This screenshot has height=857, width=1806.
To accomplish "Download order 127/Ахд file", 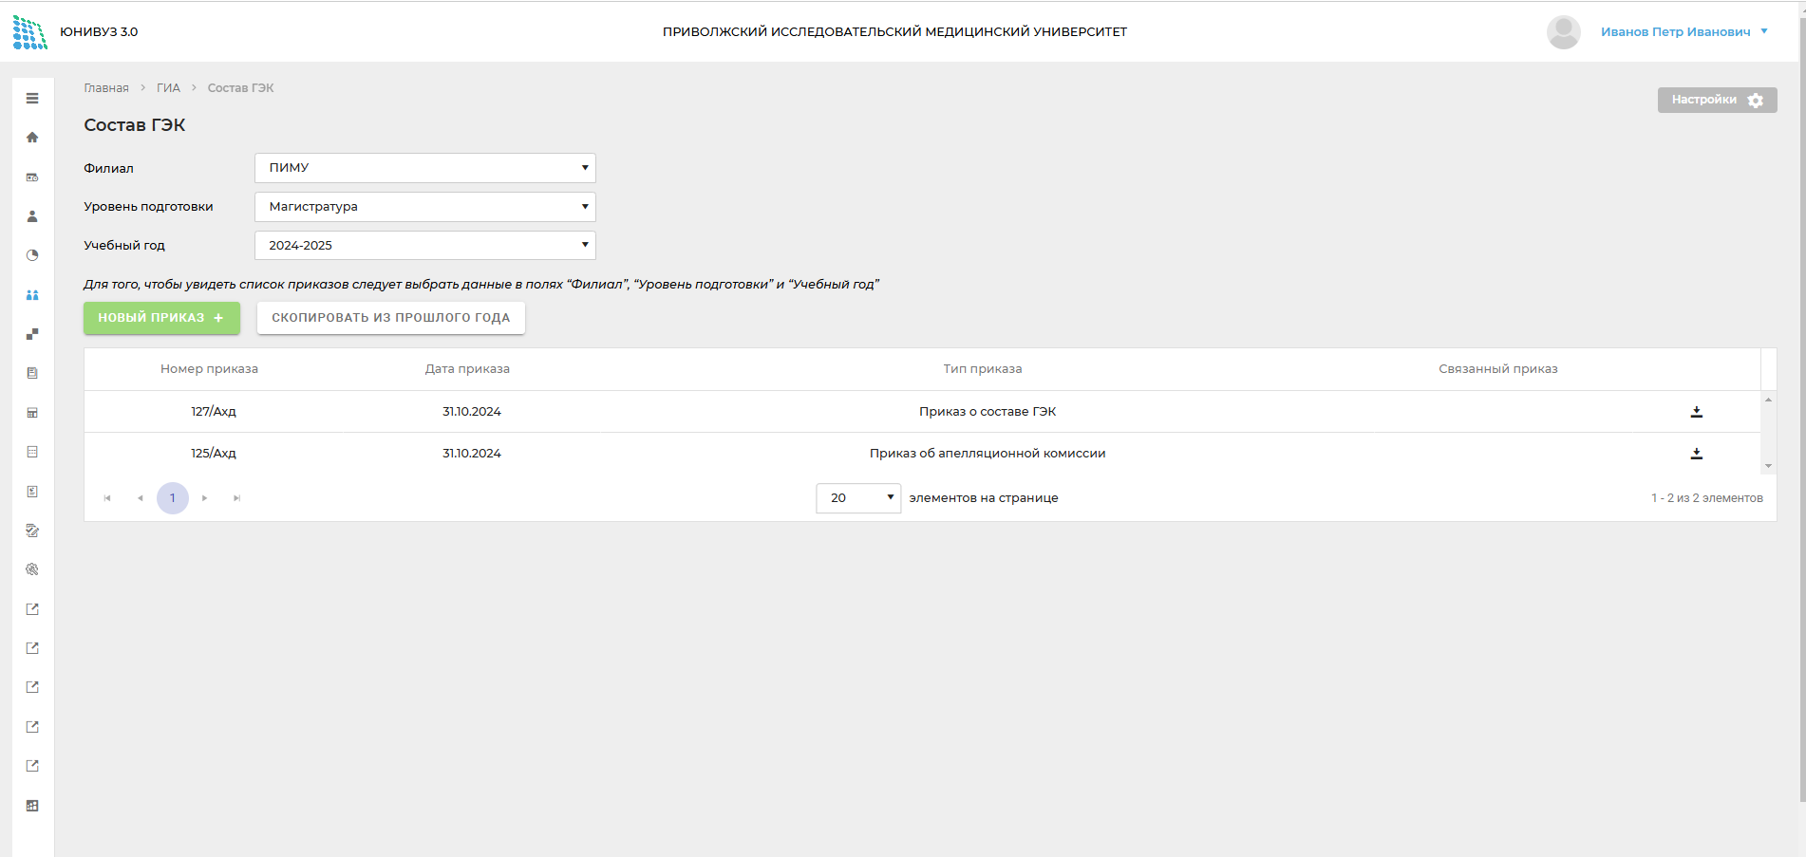I will [1697, 412].
